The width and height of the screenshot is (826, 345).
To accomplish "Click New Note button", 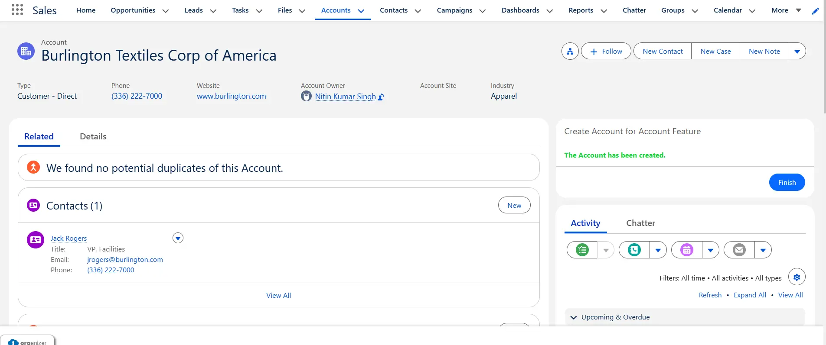I will pos(764,51).
